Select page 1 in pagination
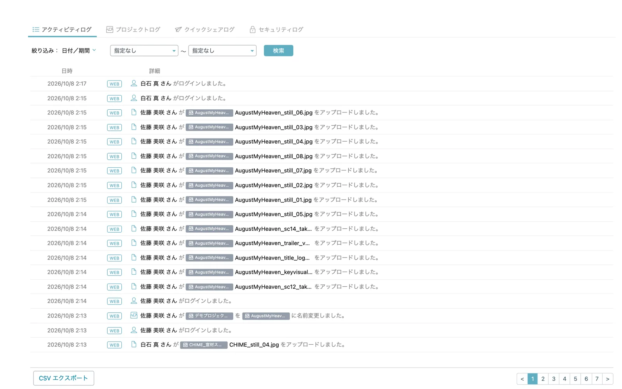This screenshot has height=389, width=622. tap(533, 379)
